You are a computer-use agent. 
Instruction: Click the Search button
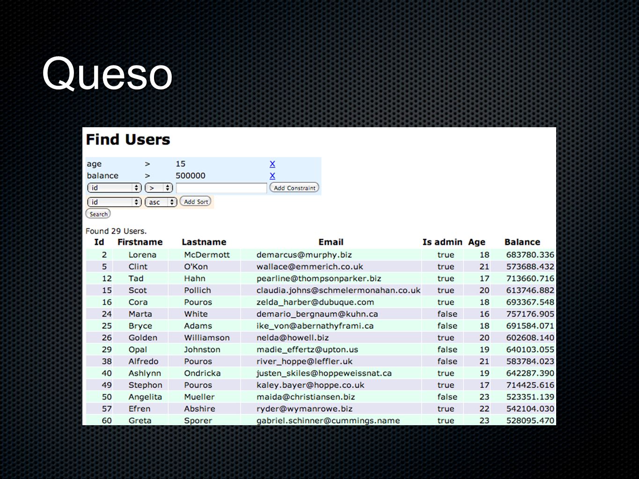click(x=98, y=214)
